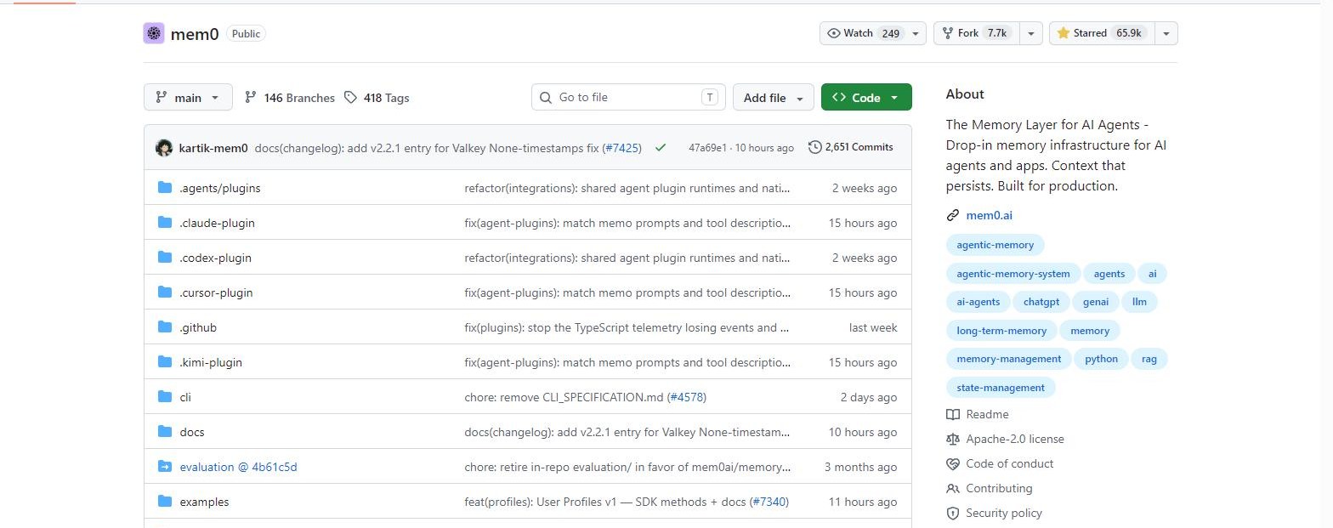Expand the Watch options dropdown arrow
This screenshot has width=1333, height=528.
click(x=916, y=34)
